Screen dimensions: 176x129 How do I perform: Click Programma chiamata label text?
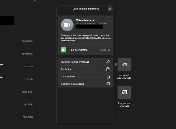(x=124, y=104)
